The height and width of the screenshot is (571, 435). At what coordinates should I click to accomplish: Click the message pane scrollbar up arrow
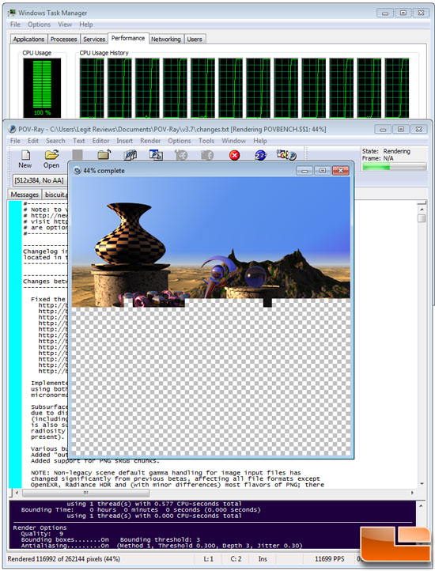[x=422, y=506]
